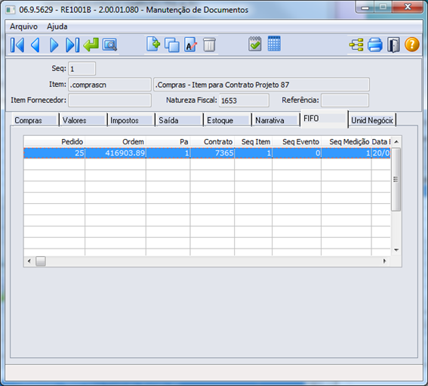Click the notepad checkmark icon
The height and width of the screenshot is (386, 428).
coord(255,45)
